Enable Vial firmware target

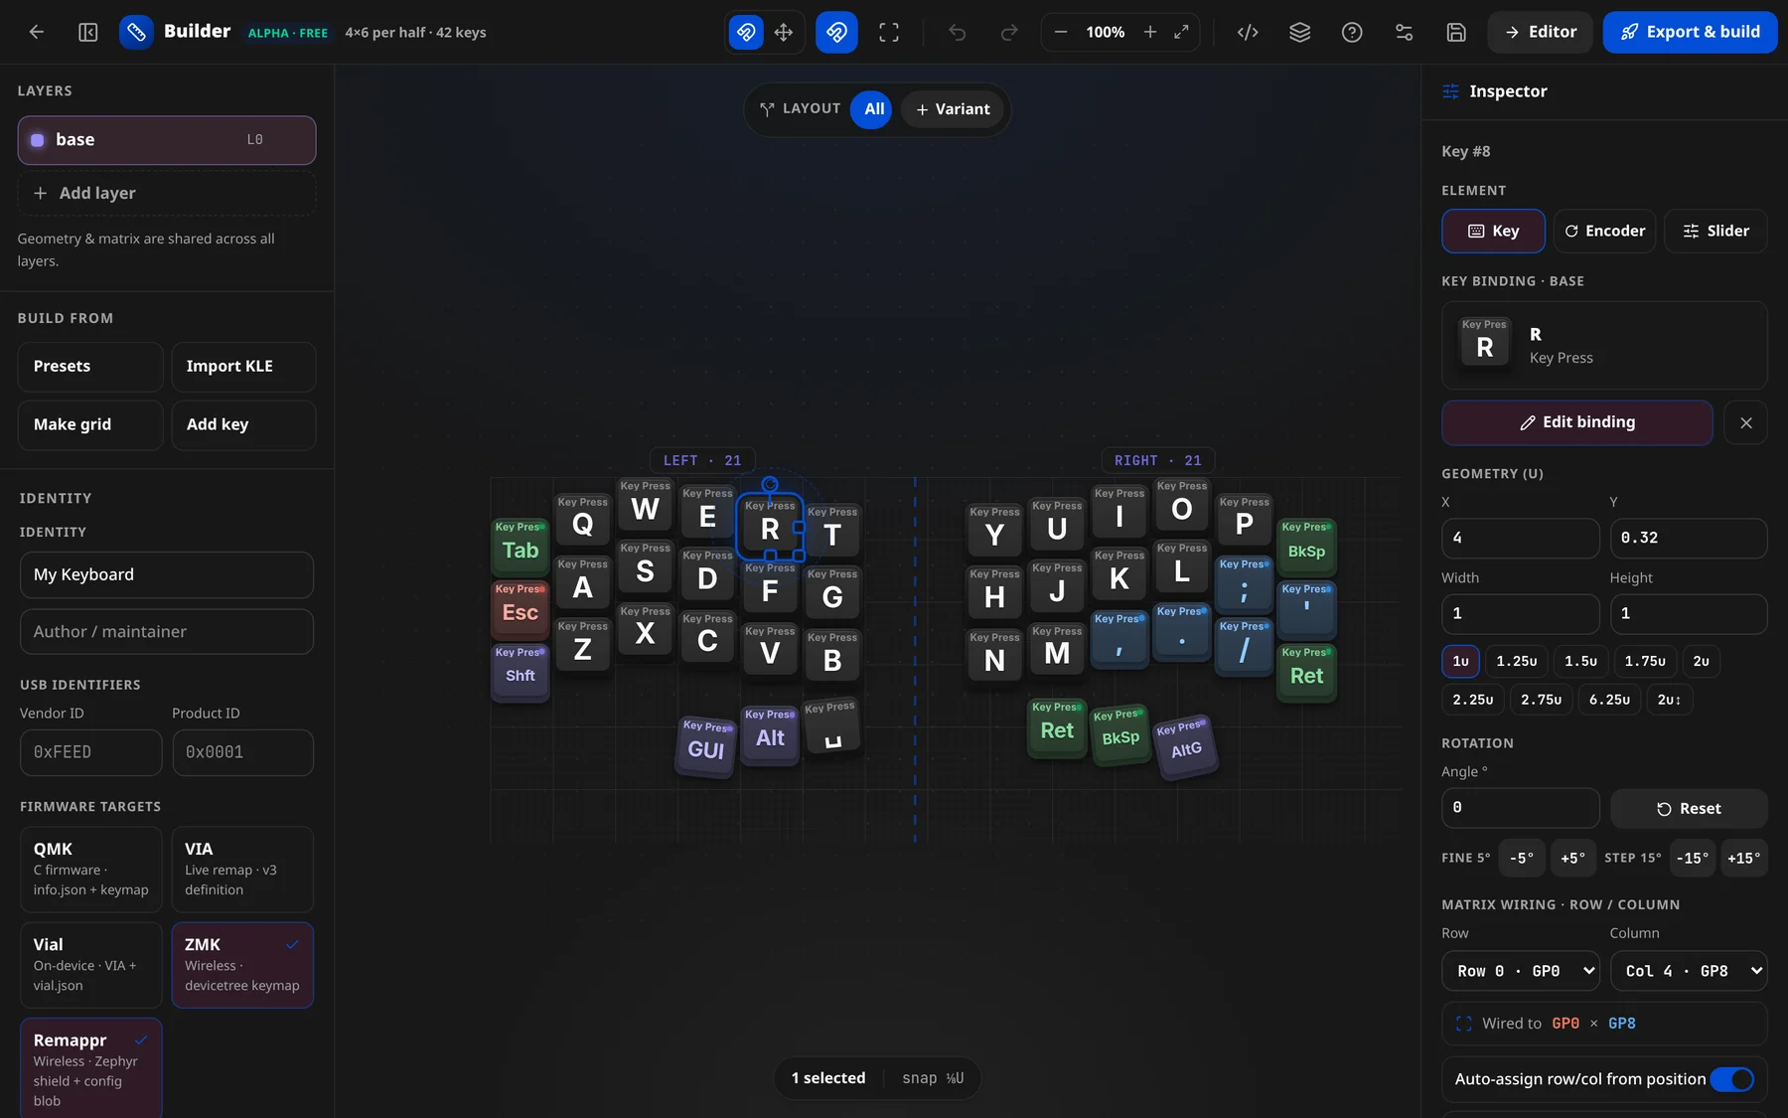pyautogui.click(x=90, y=965)
